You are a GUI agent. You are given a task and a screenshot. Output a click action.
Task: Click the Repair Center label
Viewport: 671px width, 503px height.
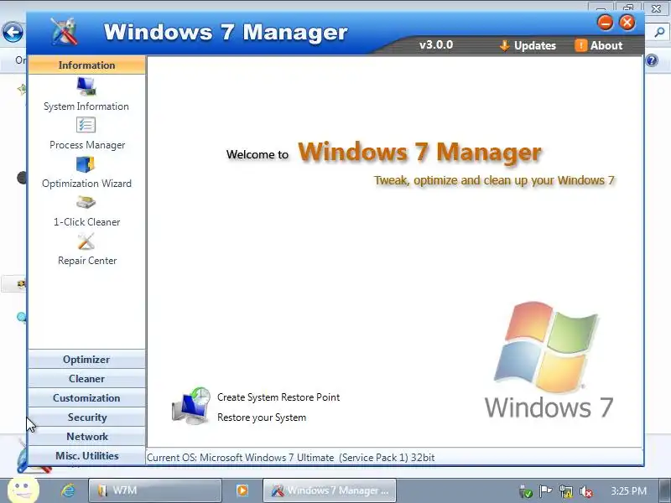(x=87, y=261)
